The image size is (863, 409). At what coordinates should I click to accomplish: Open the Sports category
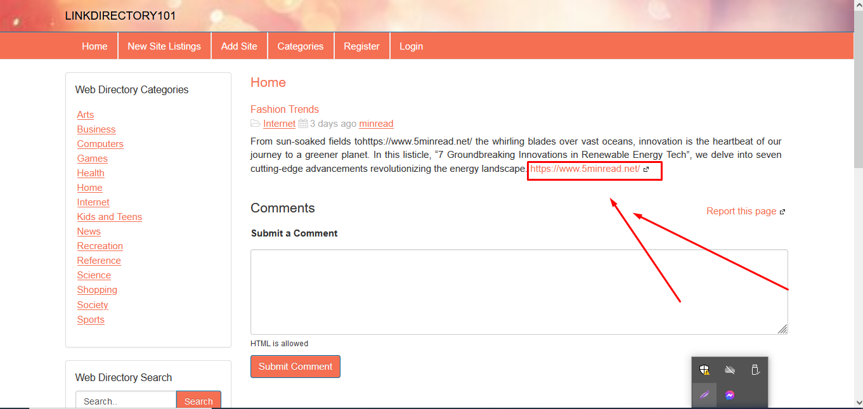[91, 320]
